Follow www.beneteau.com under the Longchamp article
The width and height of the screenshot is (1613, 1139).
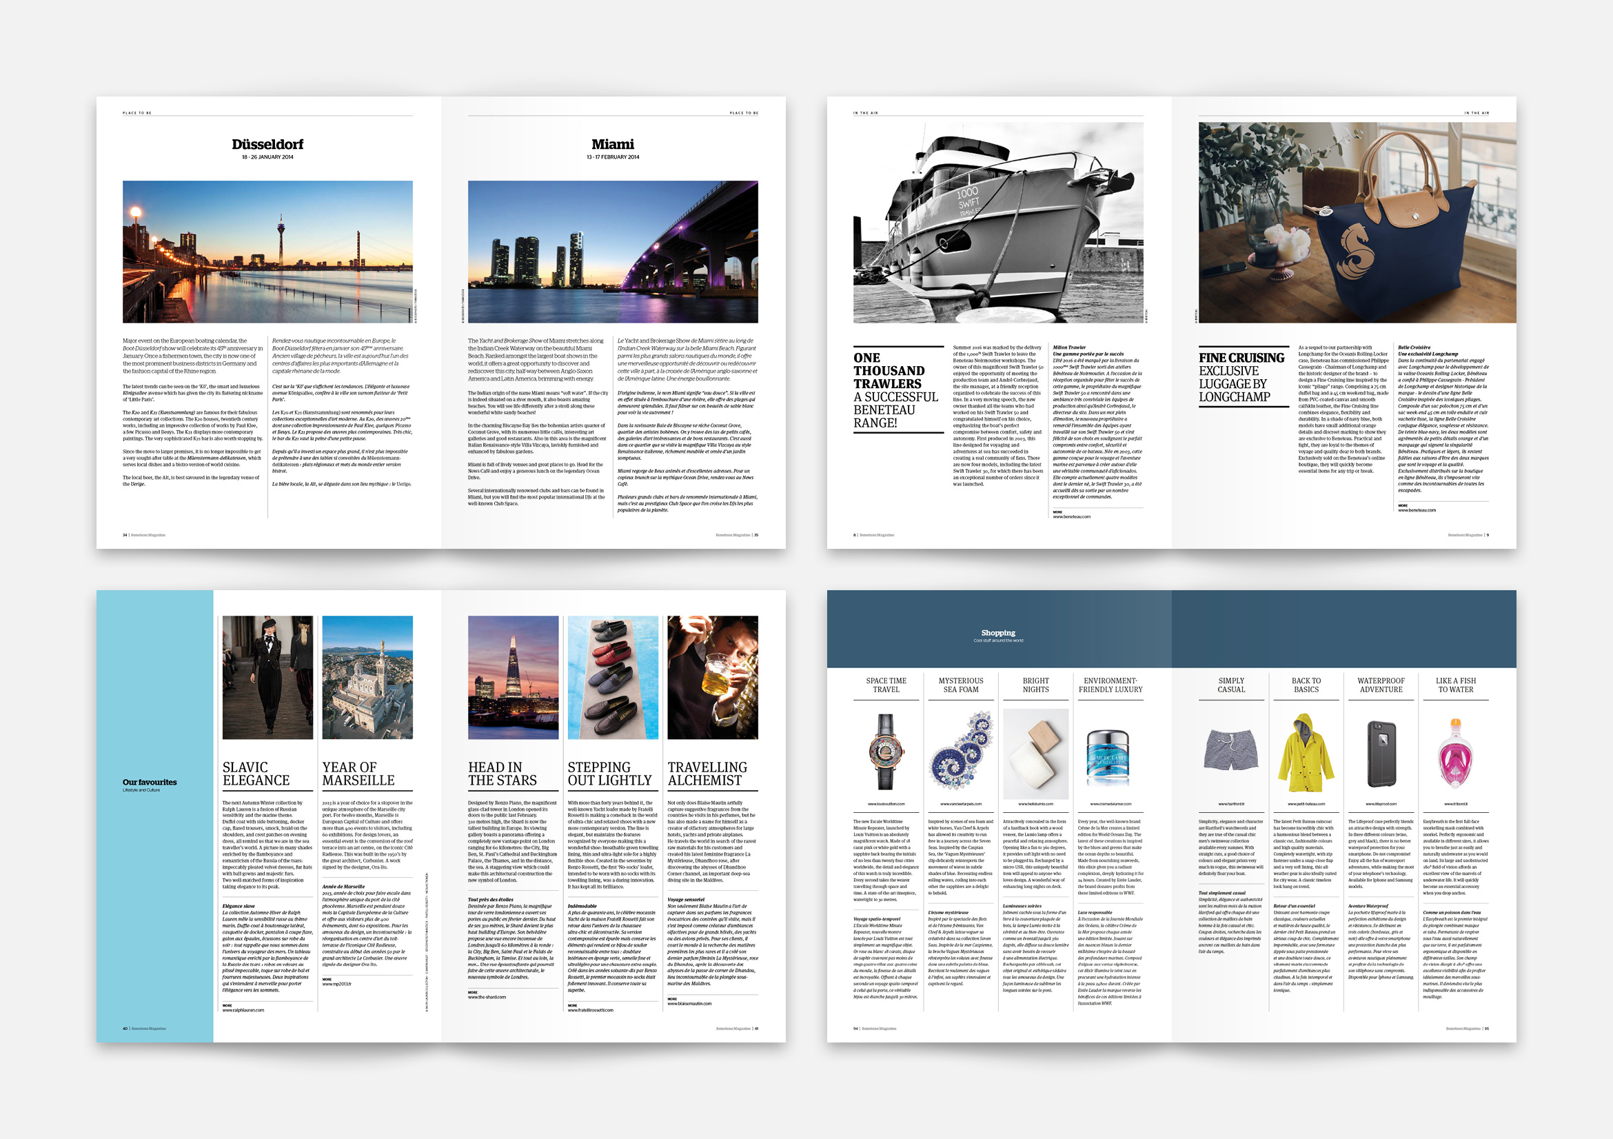coord(1417,510)
